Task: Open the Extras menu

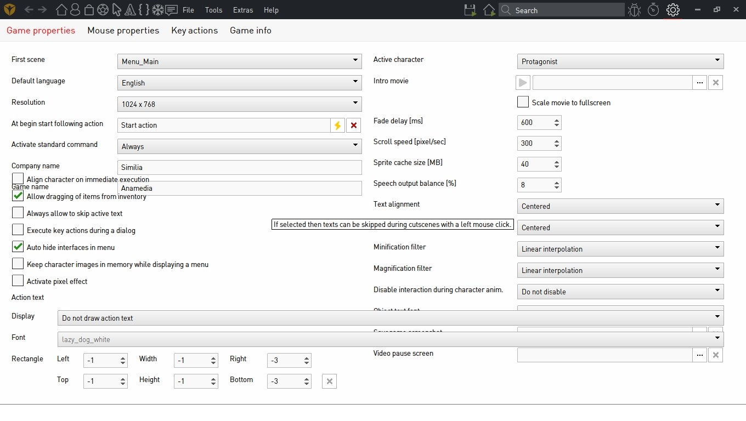Action: 243,10
